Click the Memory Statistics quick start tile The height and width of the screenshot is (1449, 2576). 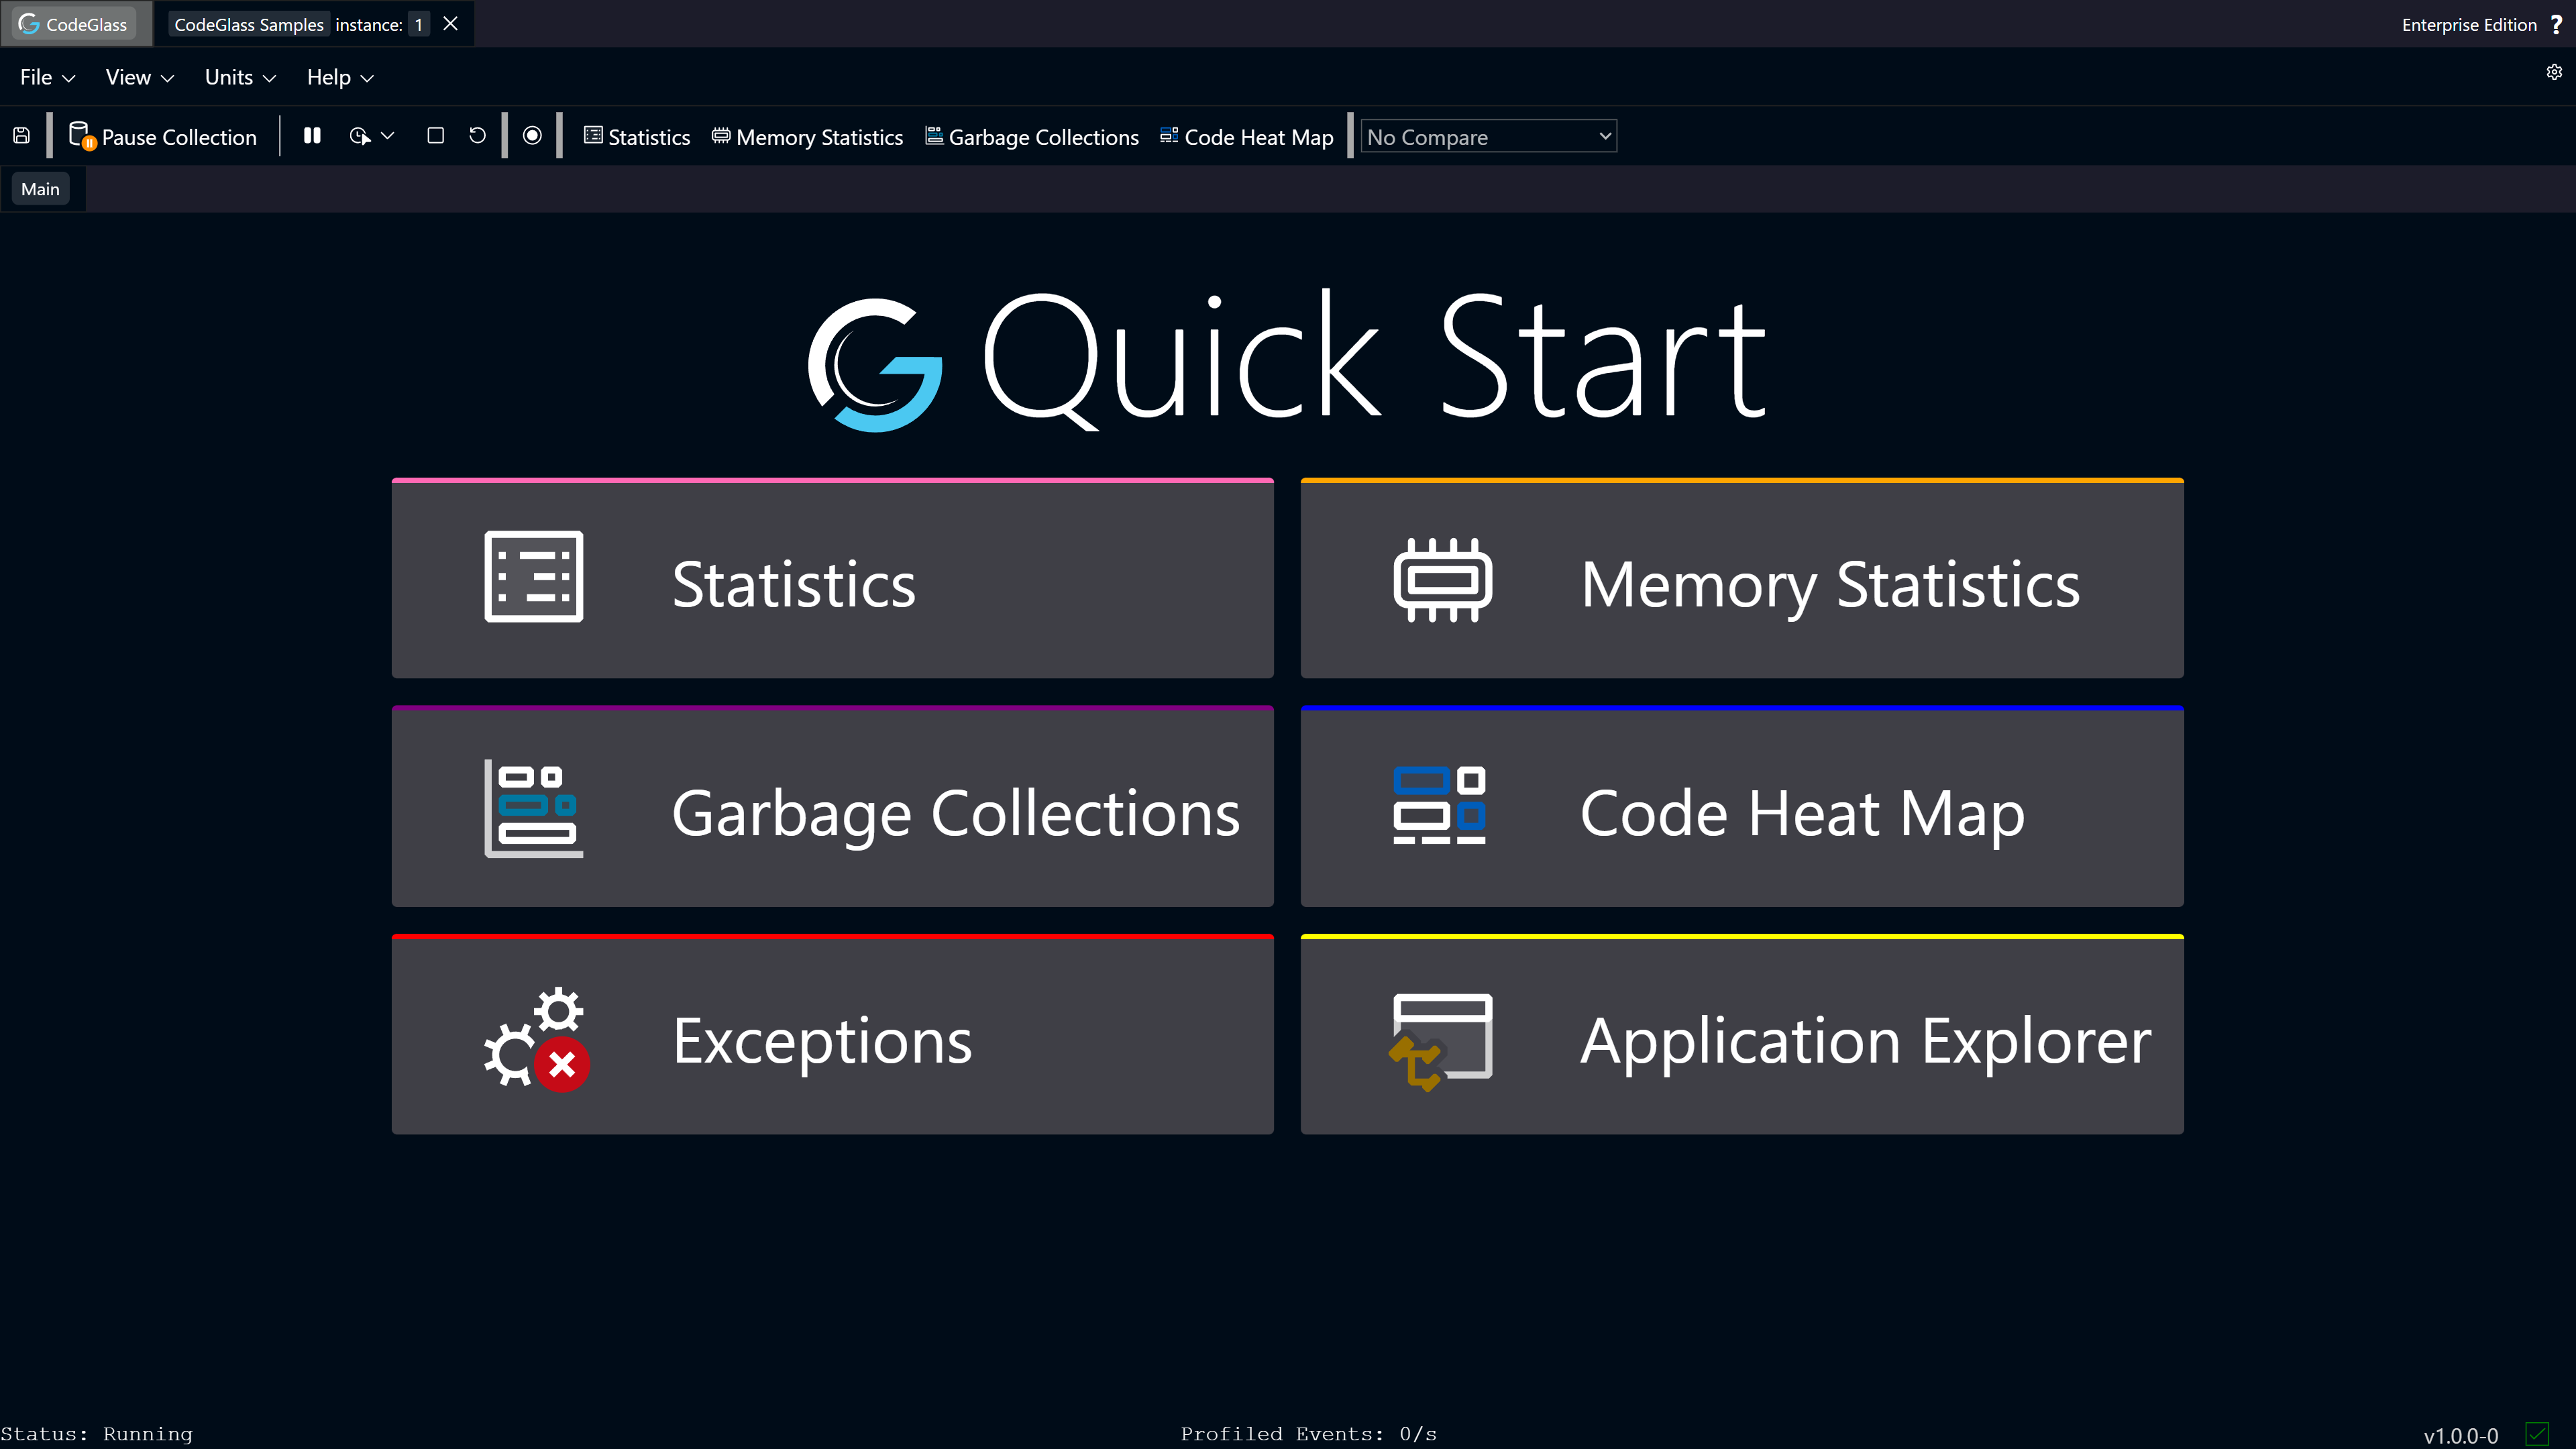(x=1742, y=579)
